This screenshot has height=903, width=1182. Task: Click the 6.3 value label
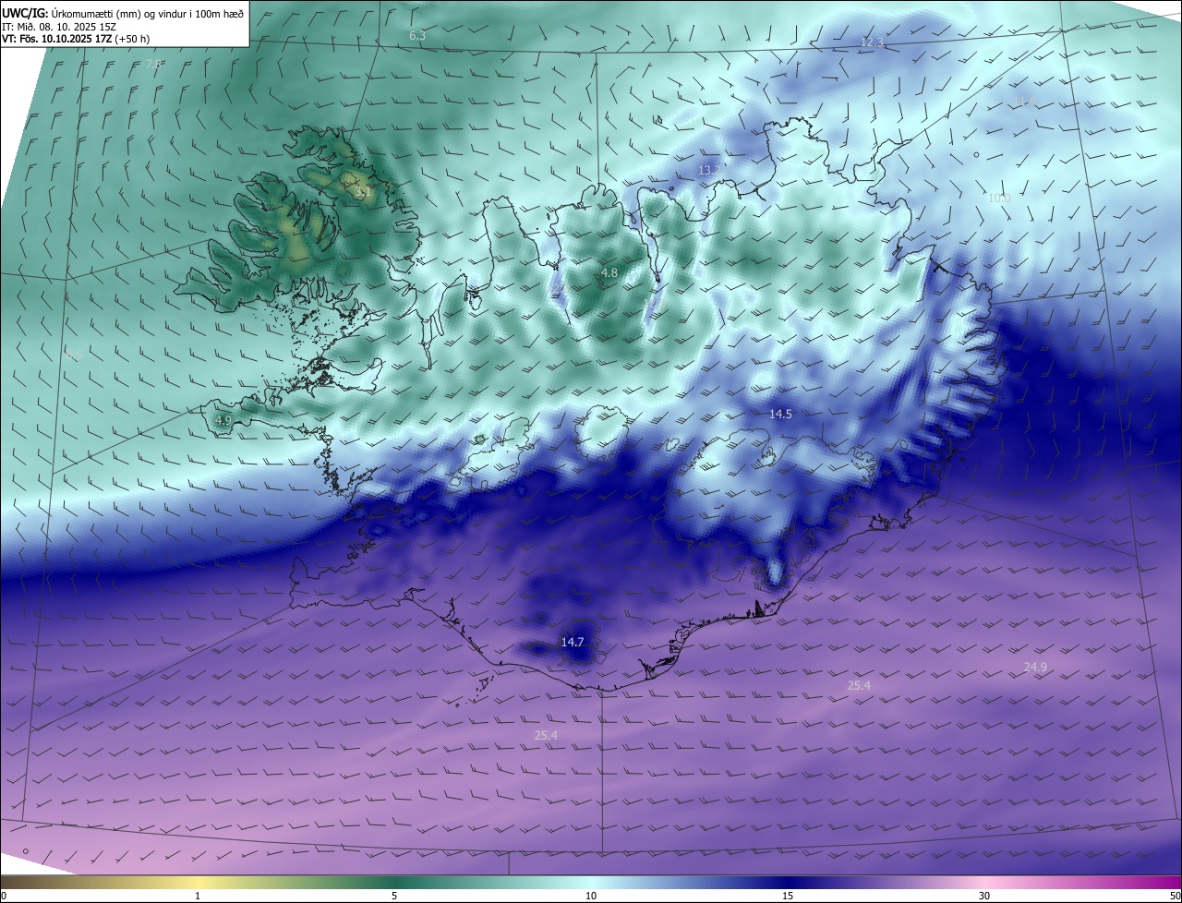tap(417, 35)
